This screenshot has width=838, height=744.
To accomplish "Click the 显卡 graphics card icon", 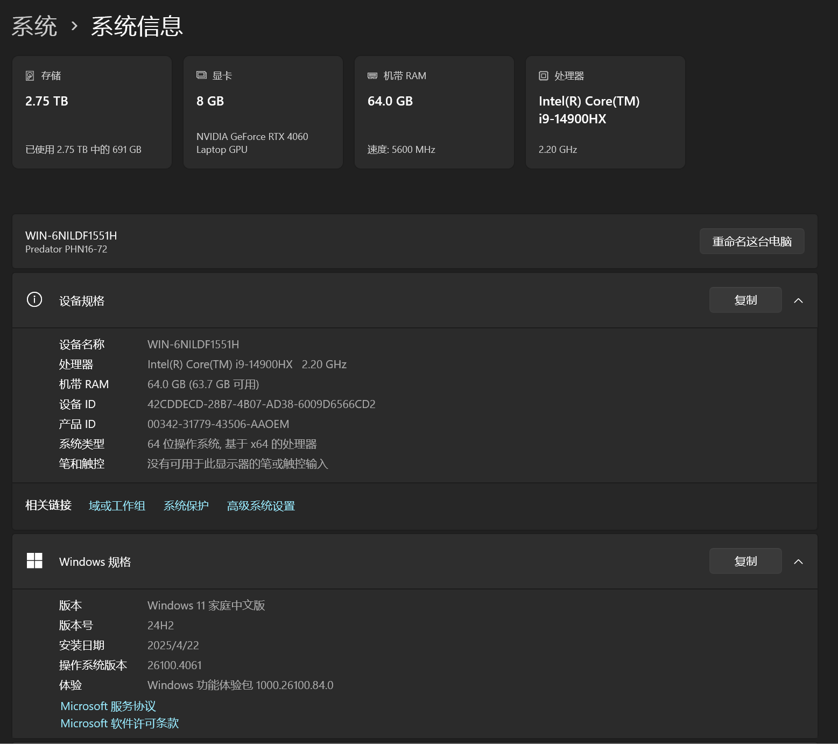I will [201, 75].
